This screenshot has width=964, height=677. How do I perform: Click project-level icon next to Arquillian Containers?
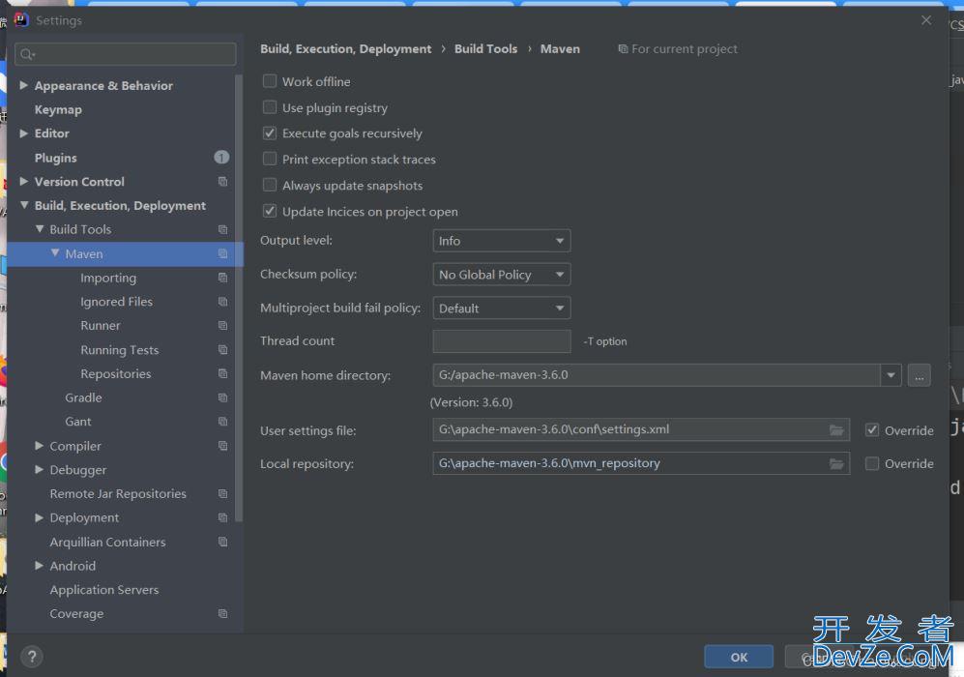coord(222,541)
